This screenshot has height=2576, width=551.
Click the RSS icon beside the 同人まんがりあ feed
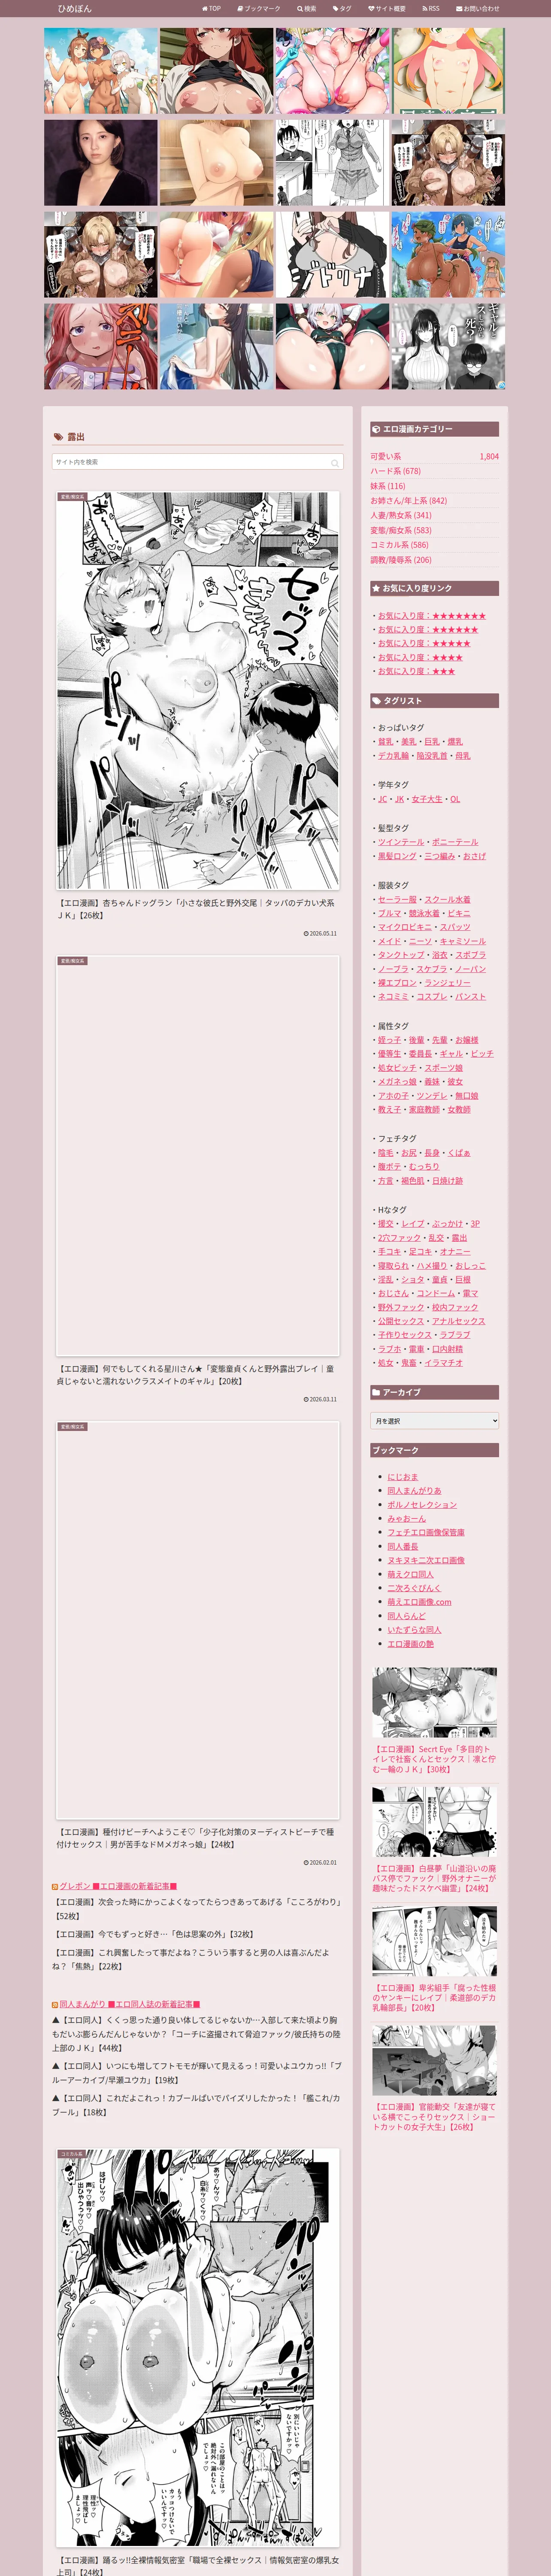55,2004
